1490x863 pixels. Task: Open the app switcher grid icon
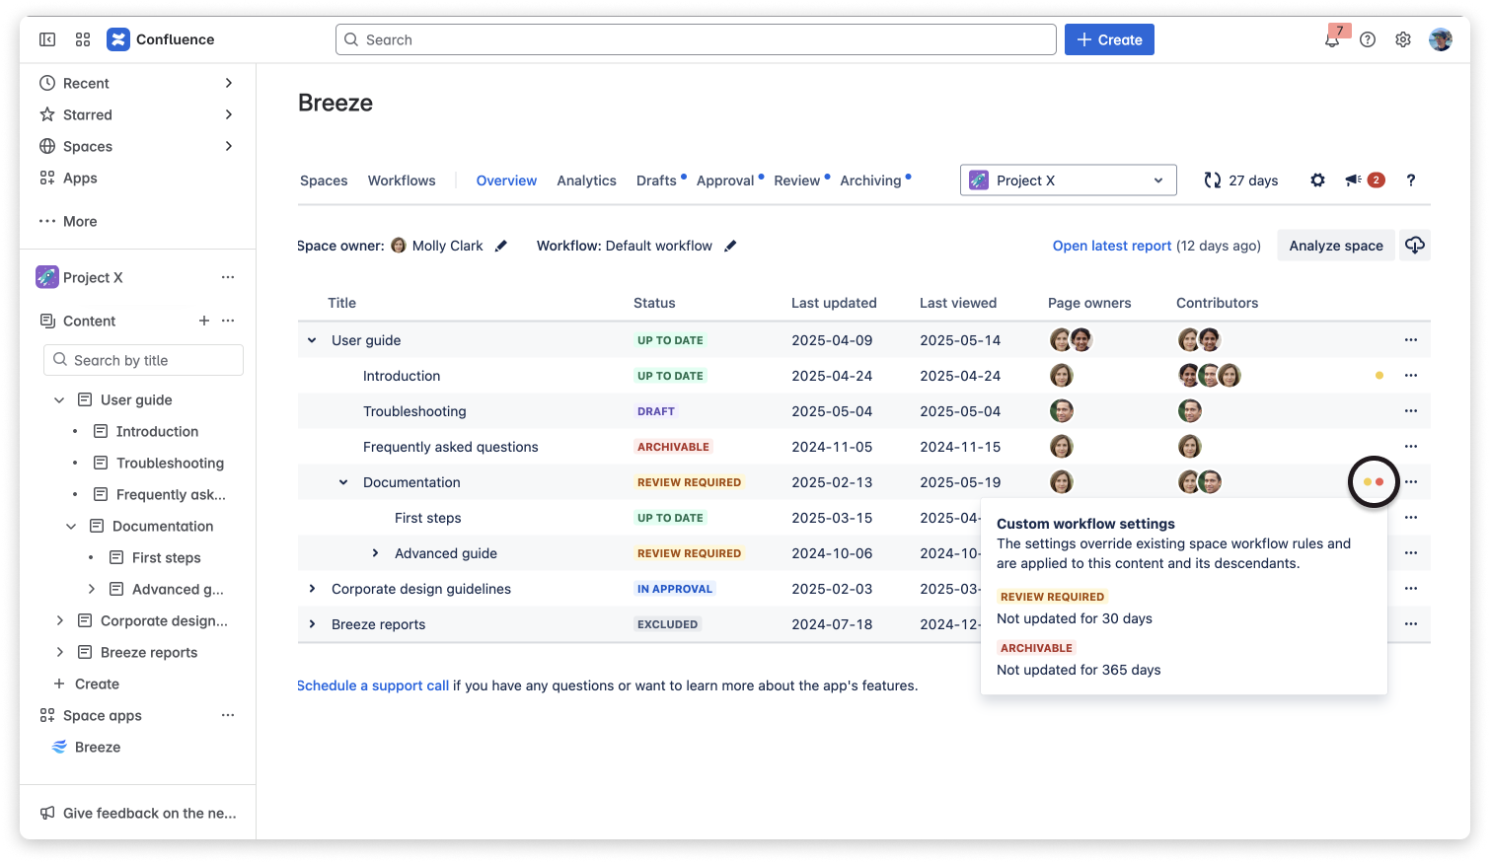(83, 39)
